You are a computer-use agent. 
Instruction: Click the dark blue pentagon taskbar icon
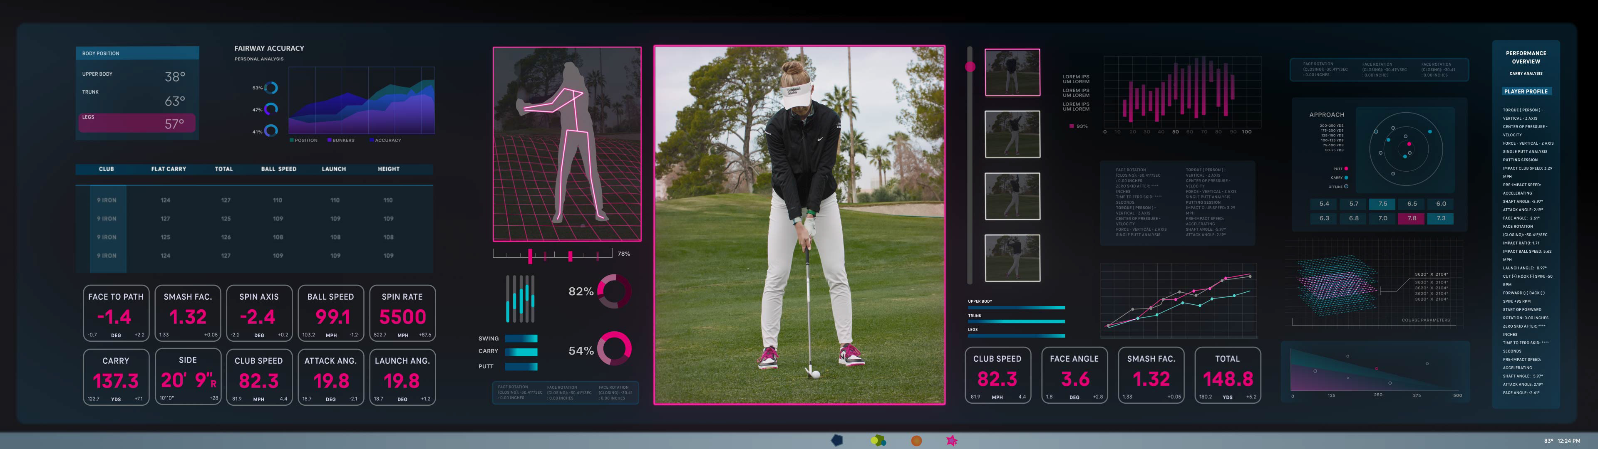(x=837, y=440)
